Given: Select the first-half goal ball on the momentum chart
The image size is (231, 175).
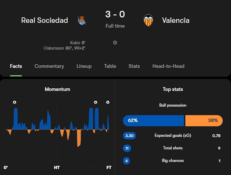Looking at the screenshot, I should (x=15, y=102).
